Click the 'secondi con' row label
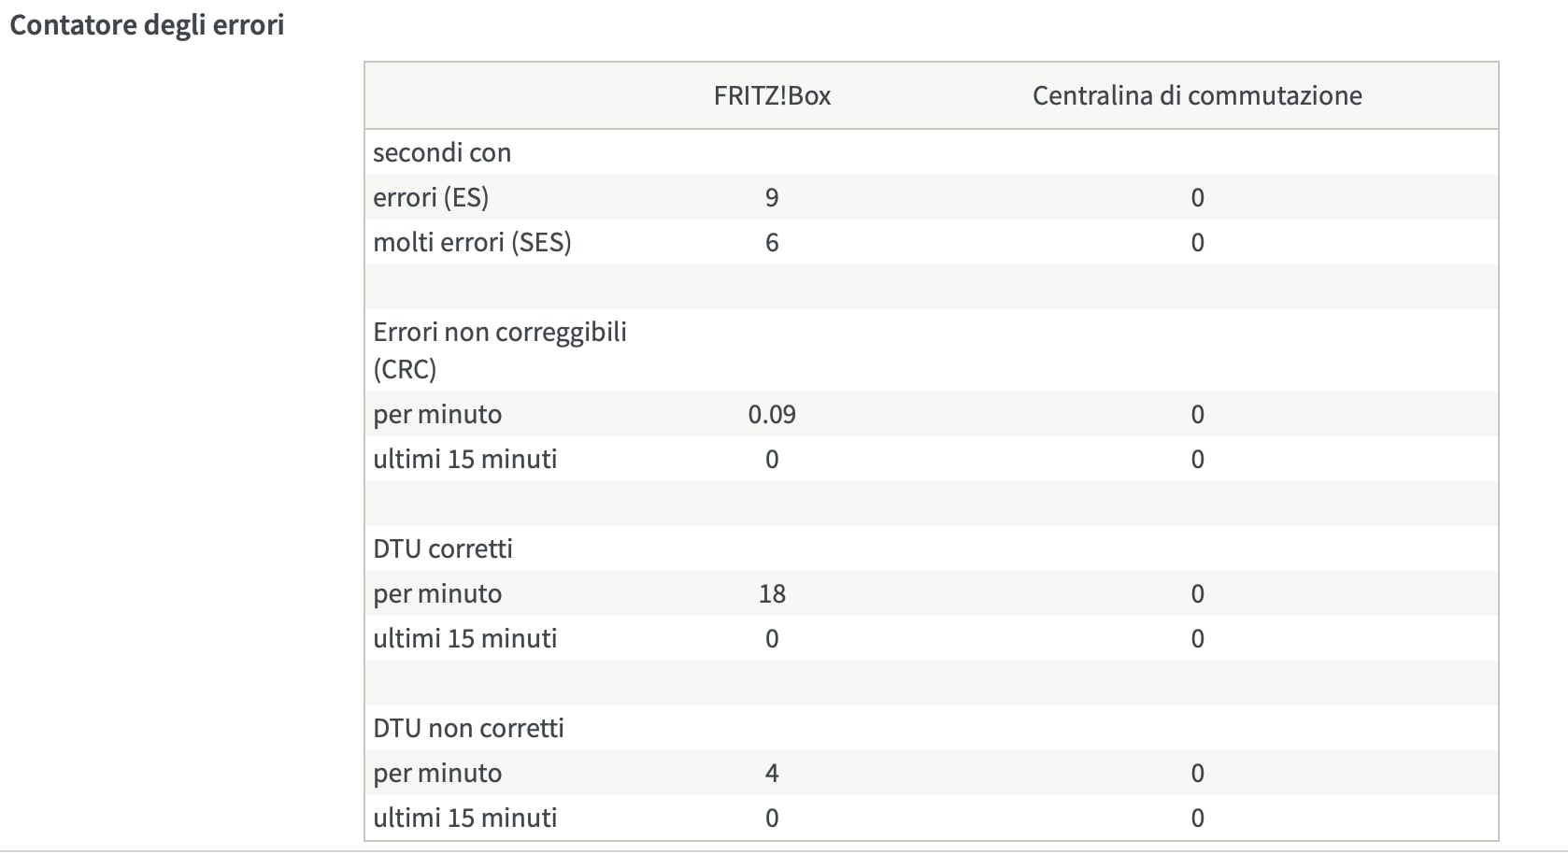The width and height of the screenshot is (1568, 854). (442, 152)
